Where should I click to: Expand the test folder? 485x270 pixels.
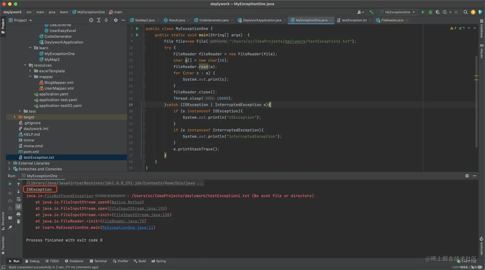(x=20, y=111)
